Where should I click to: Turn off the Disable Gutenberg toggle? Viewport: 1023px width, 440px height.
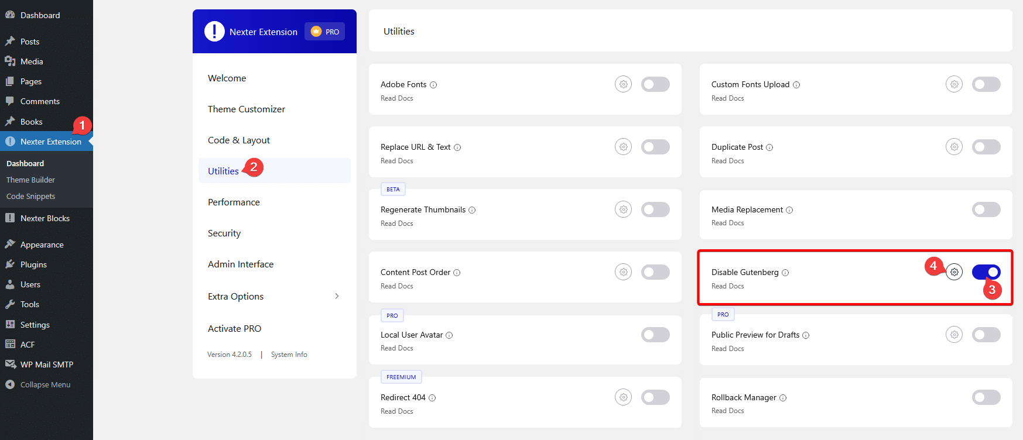tap(986, 272)
